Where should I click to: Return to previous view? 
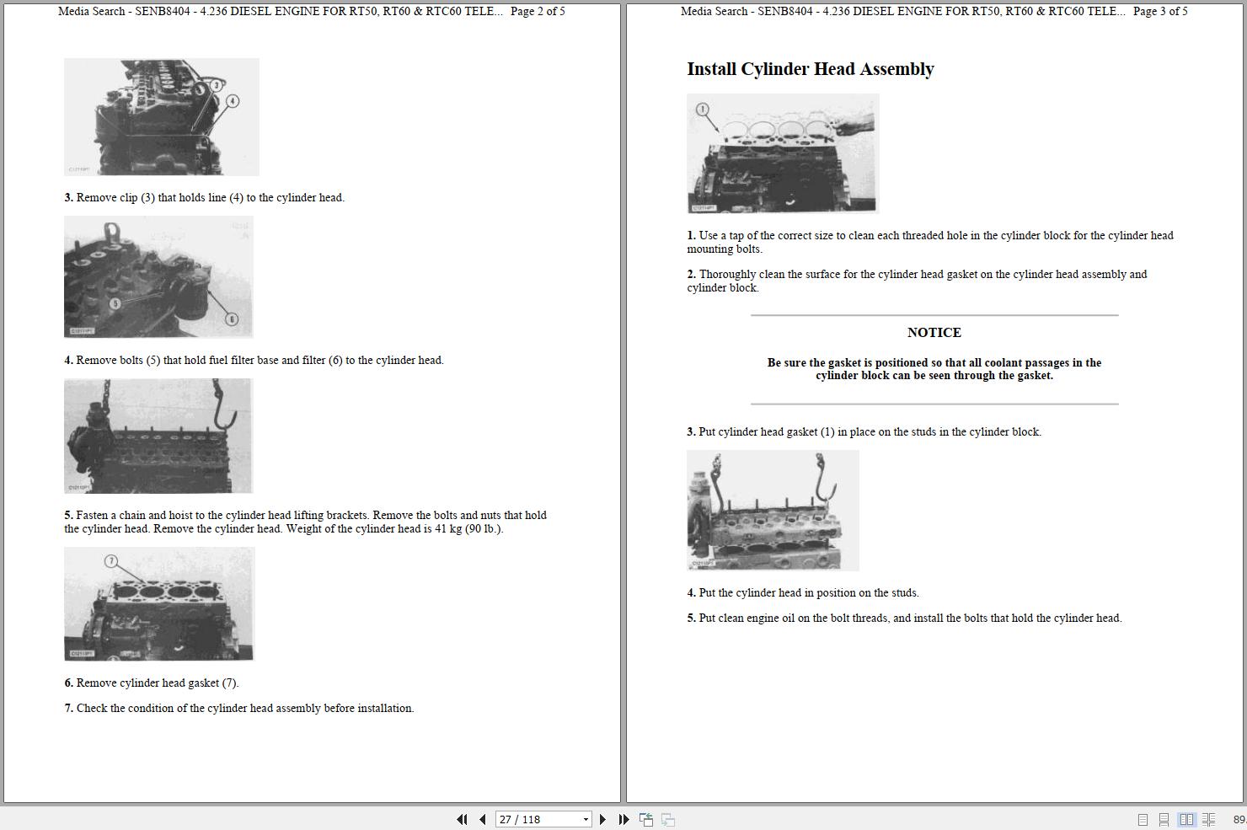click(x=645, y=819)
